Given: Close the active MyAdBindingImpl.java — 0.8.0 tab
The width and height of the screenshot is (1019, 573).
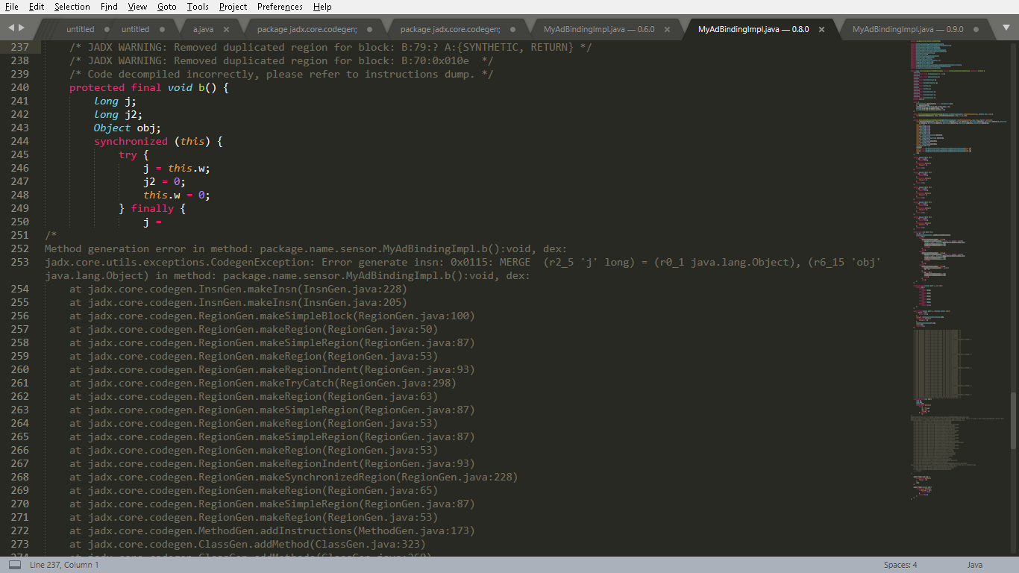Looking at the screenshot, I should click(x=821, y=29).
